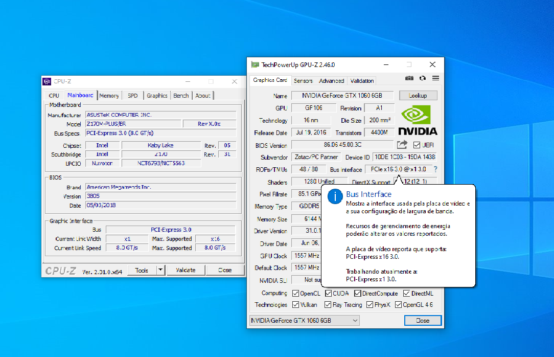Click the GPU-Z refresh icon
Viewport: 554px width, 357px height.
tap(423, 78)
